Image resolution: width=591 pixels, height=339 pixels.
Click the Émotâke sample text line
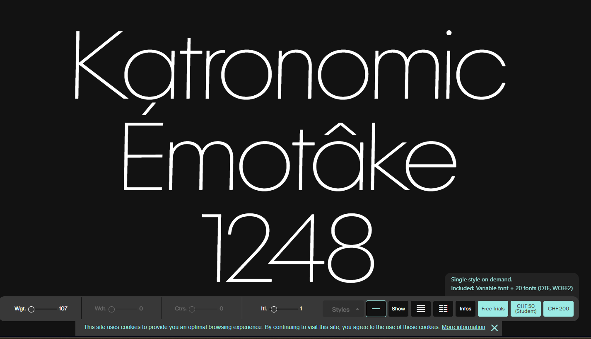point(290,160)
